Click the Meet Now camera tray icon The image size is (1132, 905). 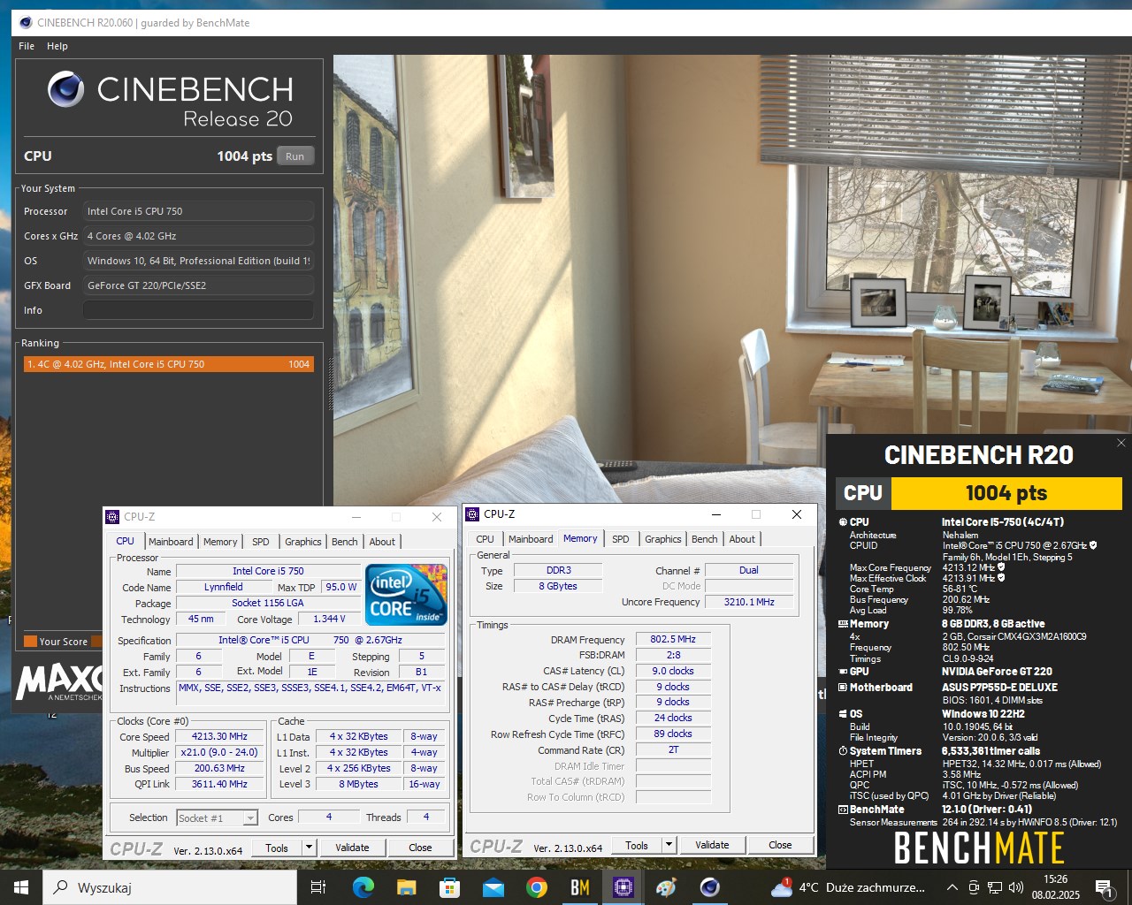[974, 887]
